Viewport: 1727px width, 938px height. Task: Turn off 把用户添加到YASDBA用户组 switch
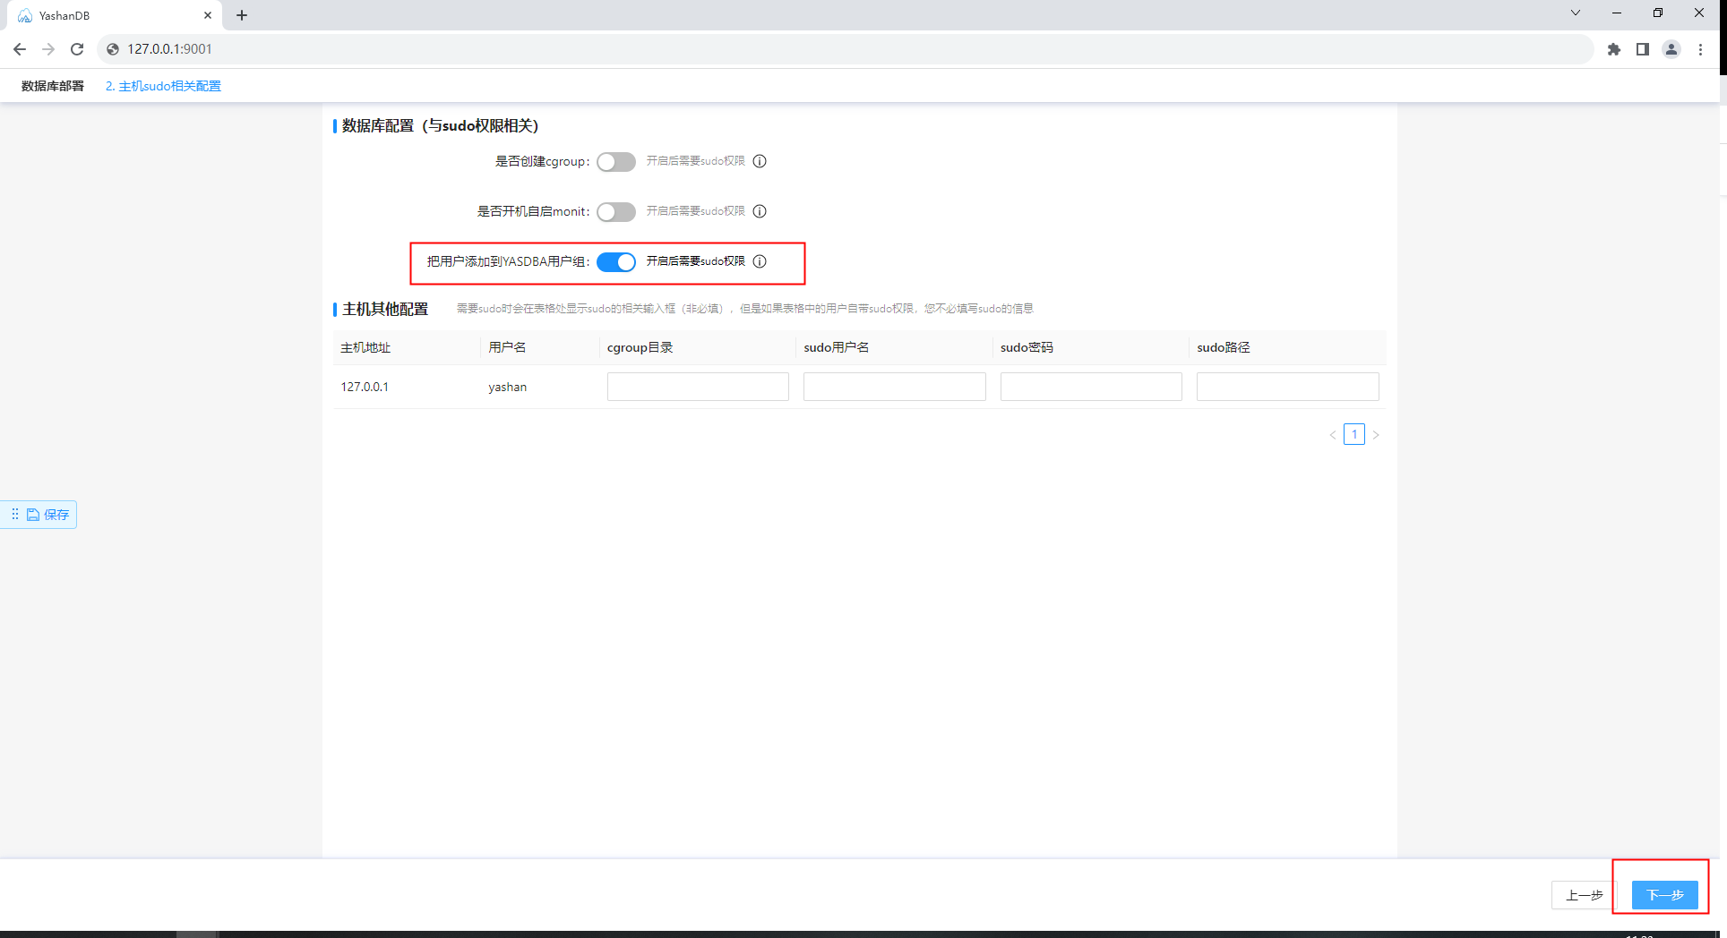pyautogui.click(x=616, y=262)
